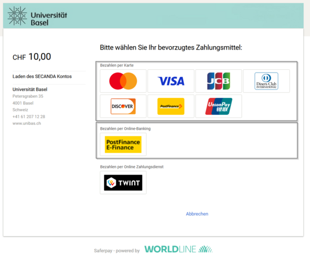Click 'Laden des SECANDA Kontos' text
The height and width of the screenshot is (260, 310).
click(42, 77)
